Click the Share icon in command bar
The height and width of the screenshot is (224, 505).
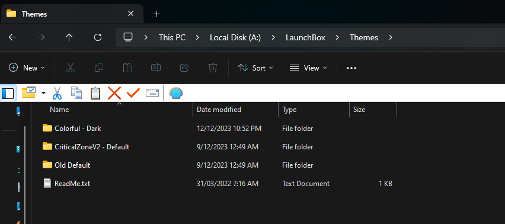pyautogui.click(x=184, y=68)
